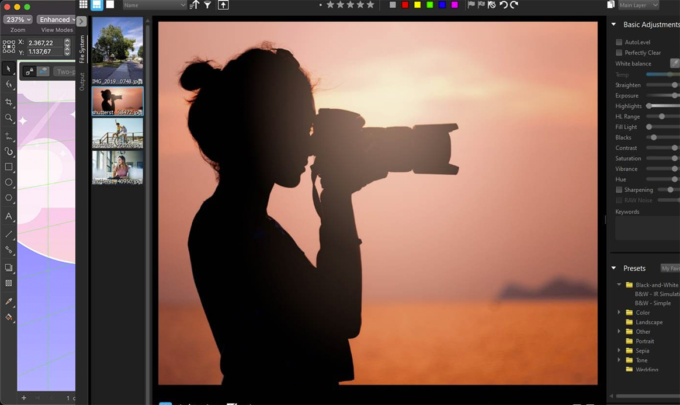Open the My Favorites presets tab

point(670,268)
